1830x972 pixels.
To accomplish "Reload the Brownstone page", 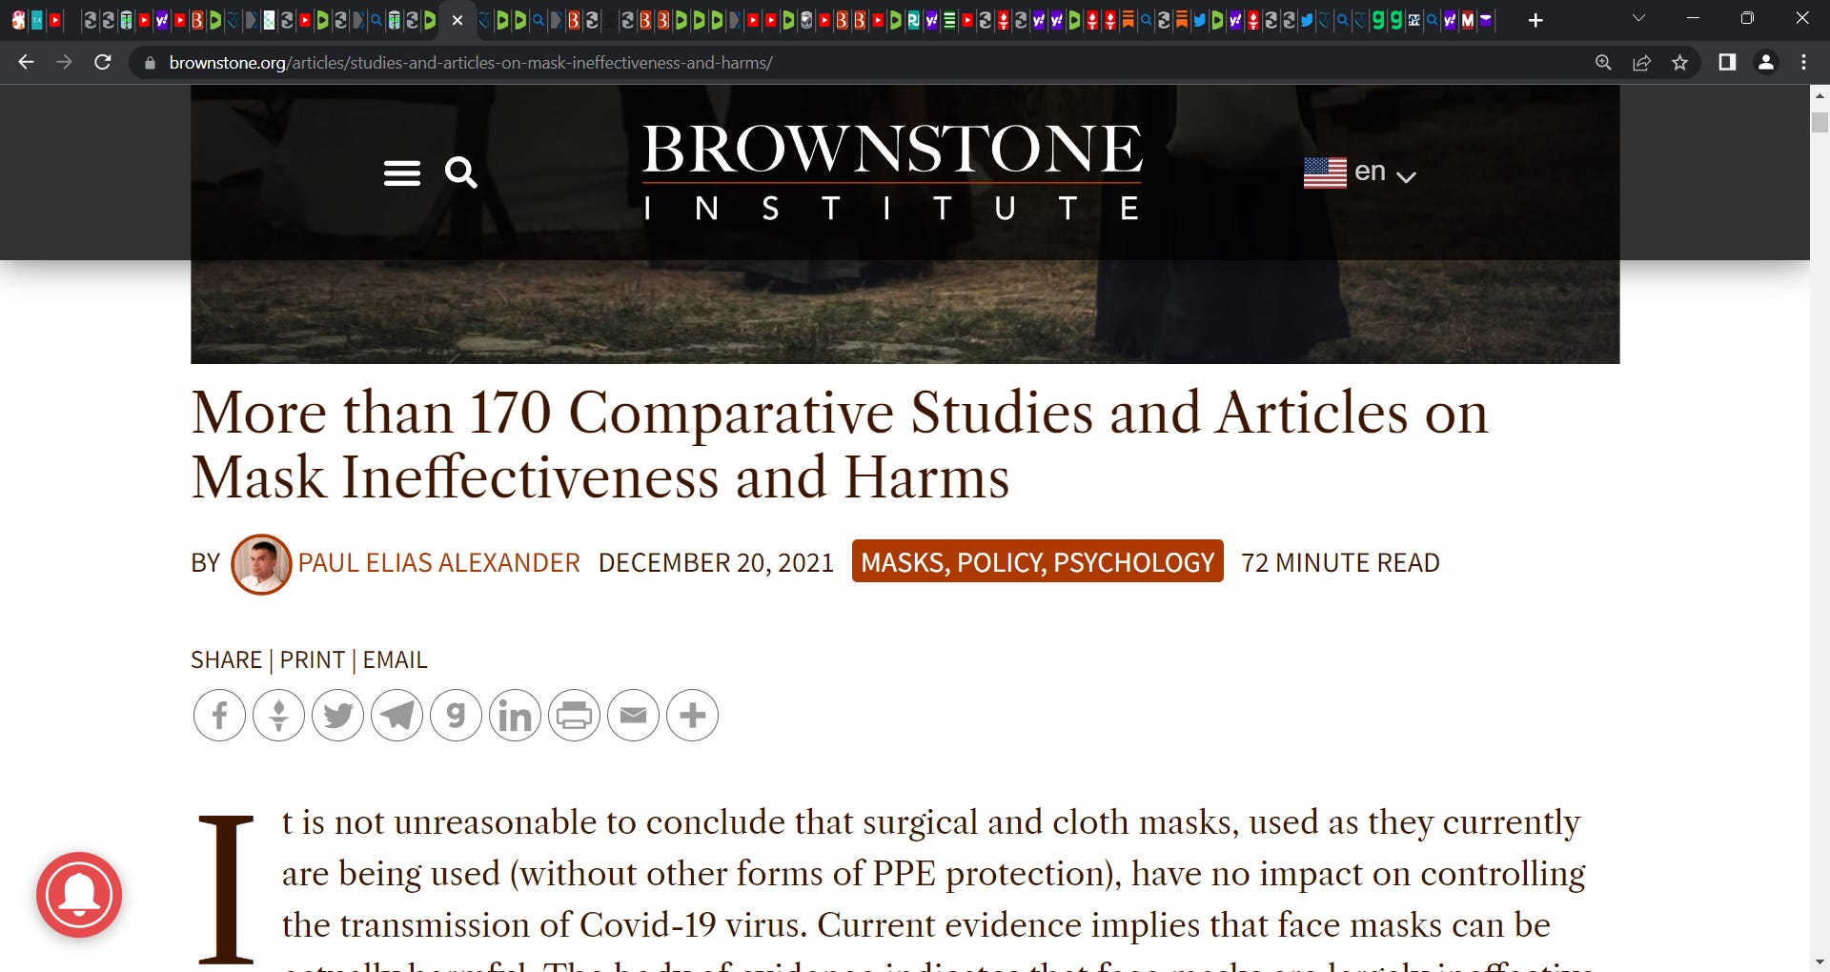I will click(x=103, y=62).
